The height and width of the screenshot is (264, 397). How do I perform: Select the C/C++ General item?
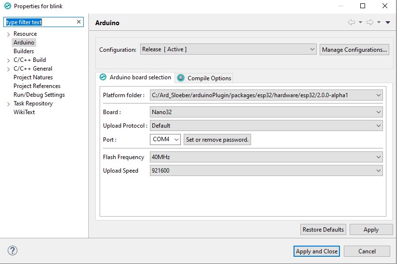tap(33, 69)
